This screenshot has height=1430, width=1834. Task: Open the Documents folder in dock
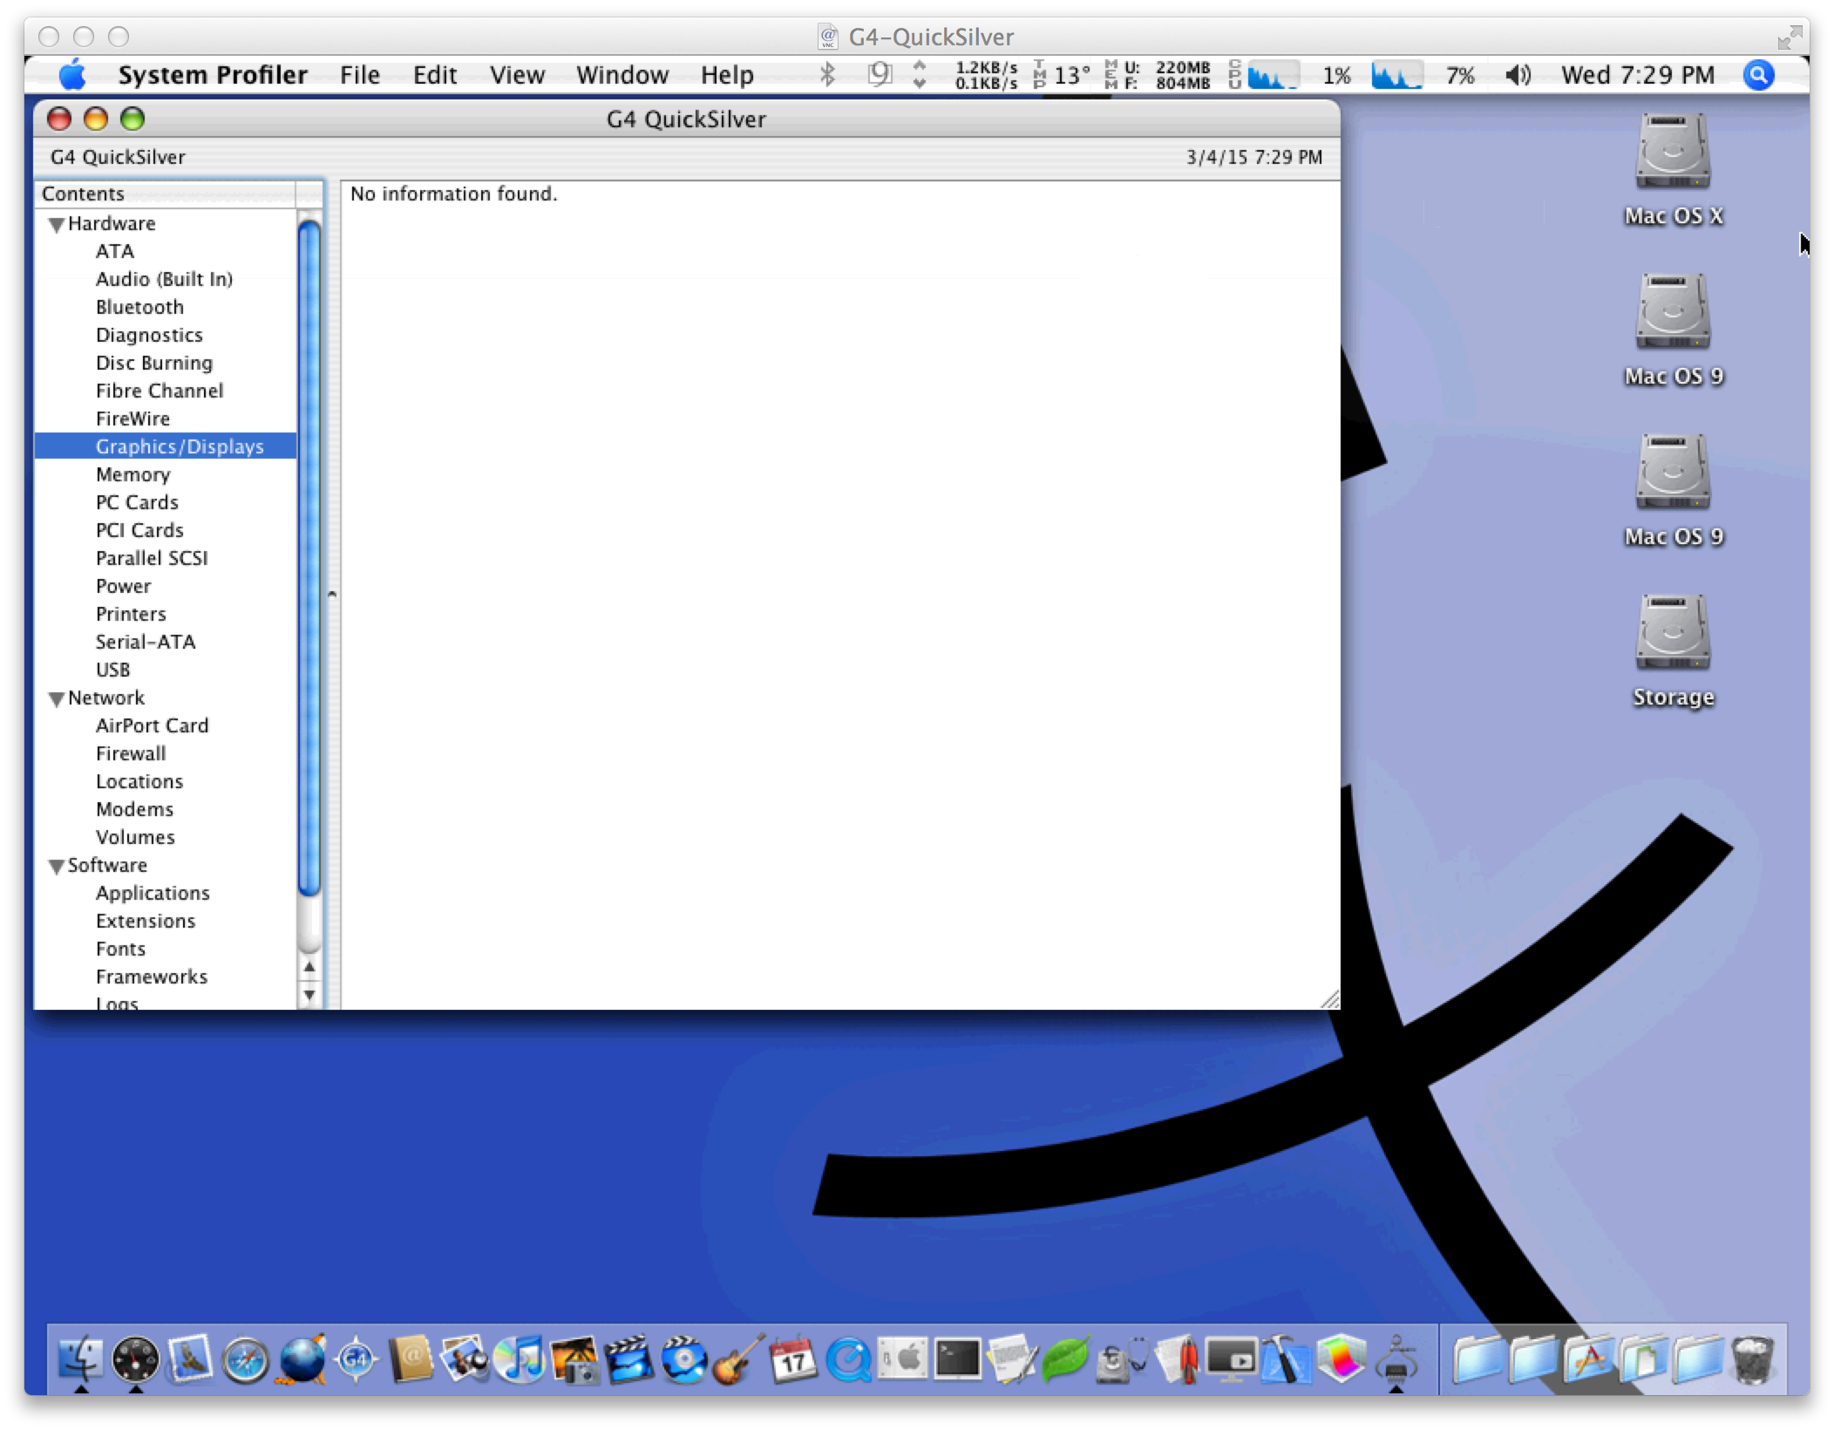1642,1358
